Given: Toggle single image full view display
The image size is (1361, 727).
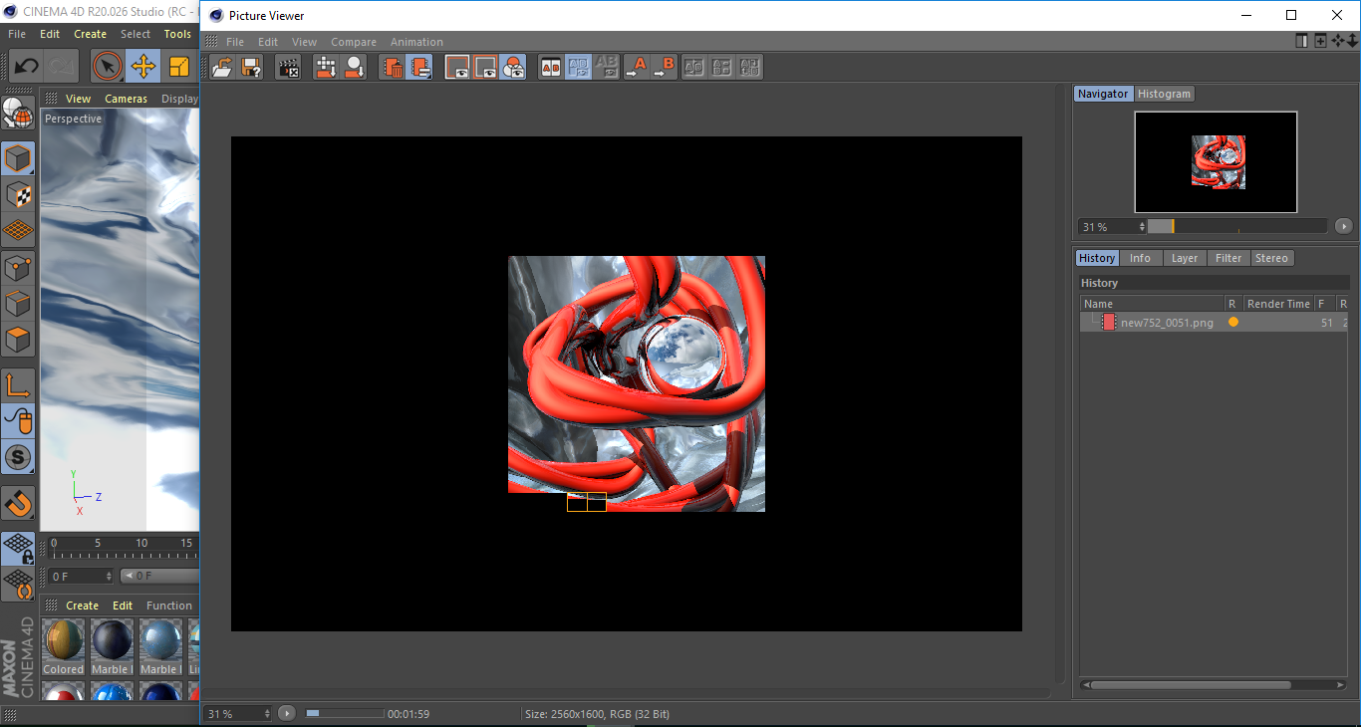Looking at the screenshot, I should pyautogui.click(x=457, y=67).
